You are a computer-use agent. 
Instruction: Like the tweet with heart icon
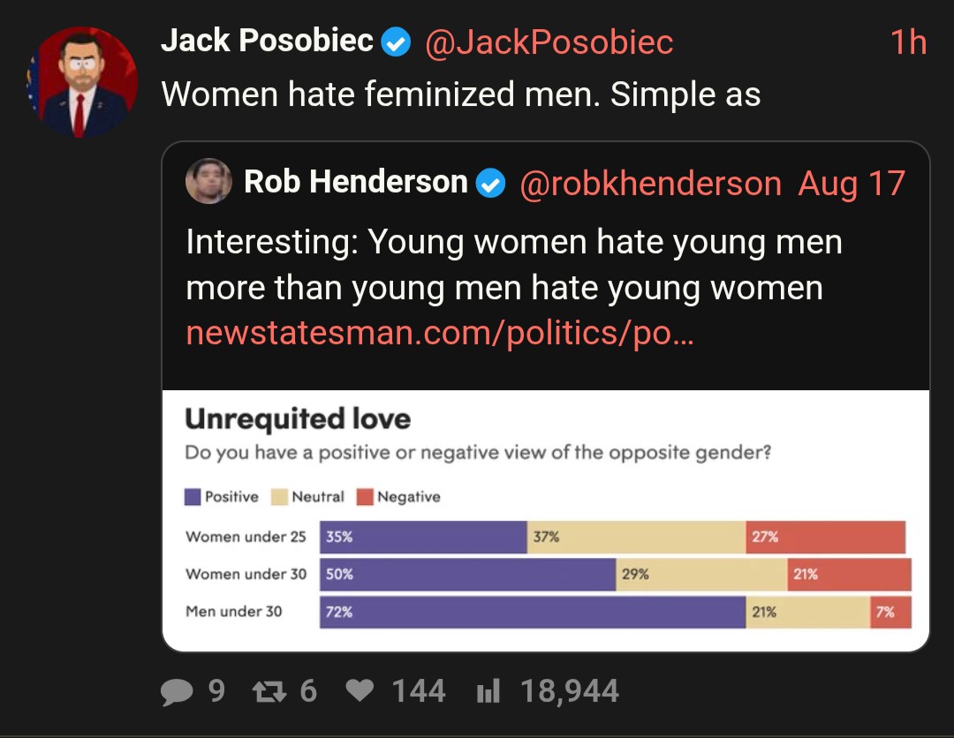(x=360, y=690)
